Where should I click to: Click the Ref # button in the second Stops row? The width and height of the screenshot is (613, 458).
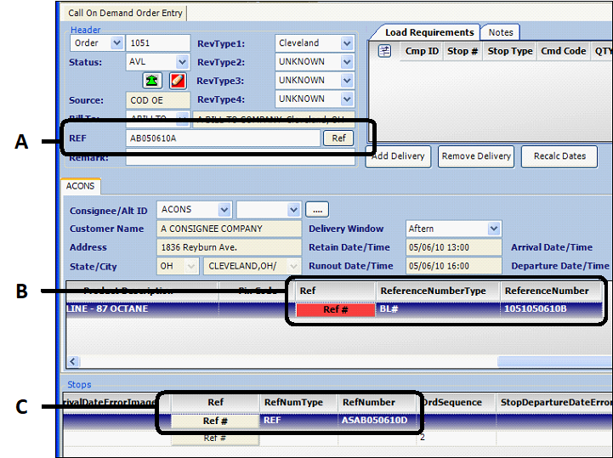pyautogui.click(x=215, y=438)
